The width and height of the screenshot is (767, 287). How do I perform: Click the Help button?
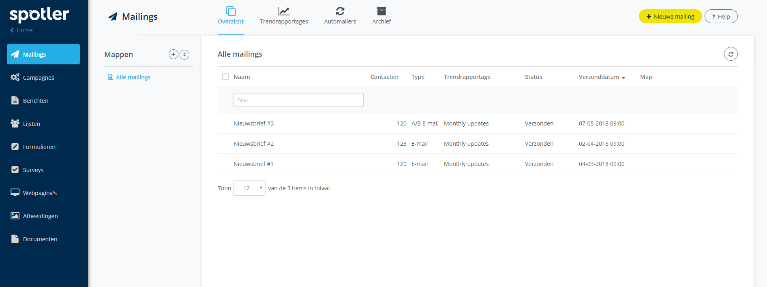[721, 16]
